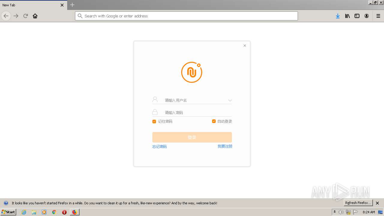Viewport: 384px width, 216px height.
Task: Expand the username dropdown chevron
Action: pyautogui.click(x=230, y=100)
